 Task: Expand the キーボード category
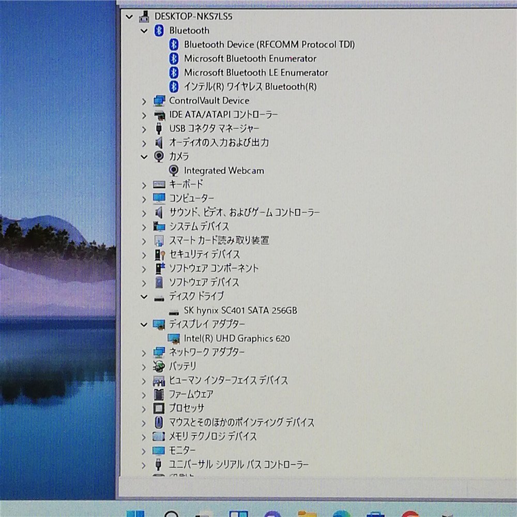(144, 185)
